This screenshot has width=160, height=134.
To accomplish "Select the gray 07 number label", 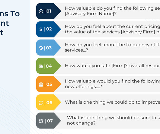I will pyautogui.click(x=50, y=121).
